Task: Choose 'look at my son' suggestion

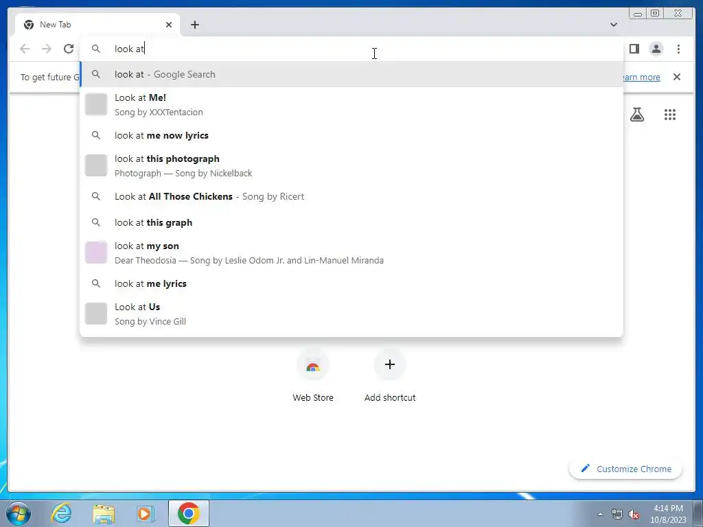Action: [x=351, y=253]
